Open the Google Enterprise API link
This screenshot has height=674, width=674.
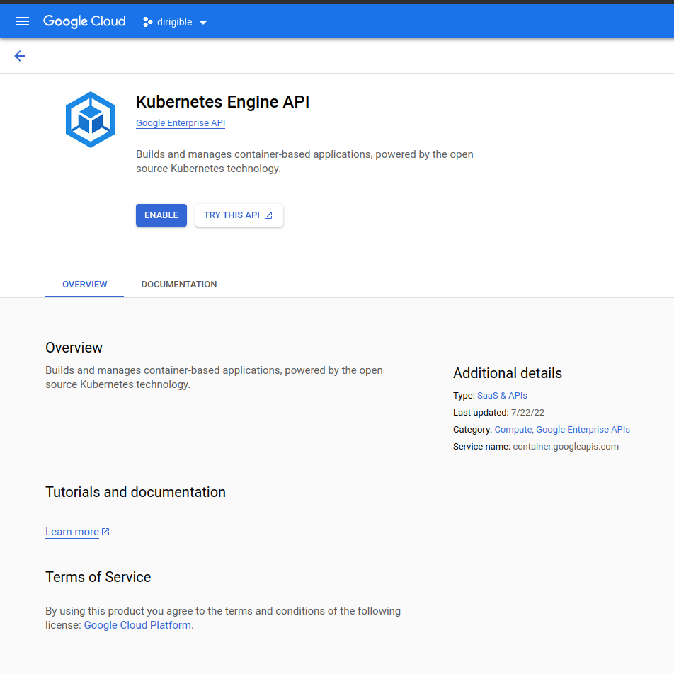(x=181, y=123)
